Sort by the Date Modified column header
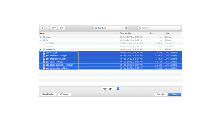Screen dimensions: 221x122 coord(132,34)
